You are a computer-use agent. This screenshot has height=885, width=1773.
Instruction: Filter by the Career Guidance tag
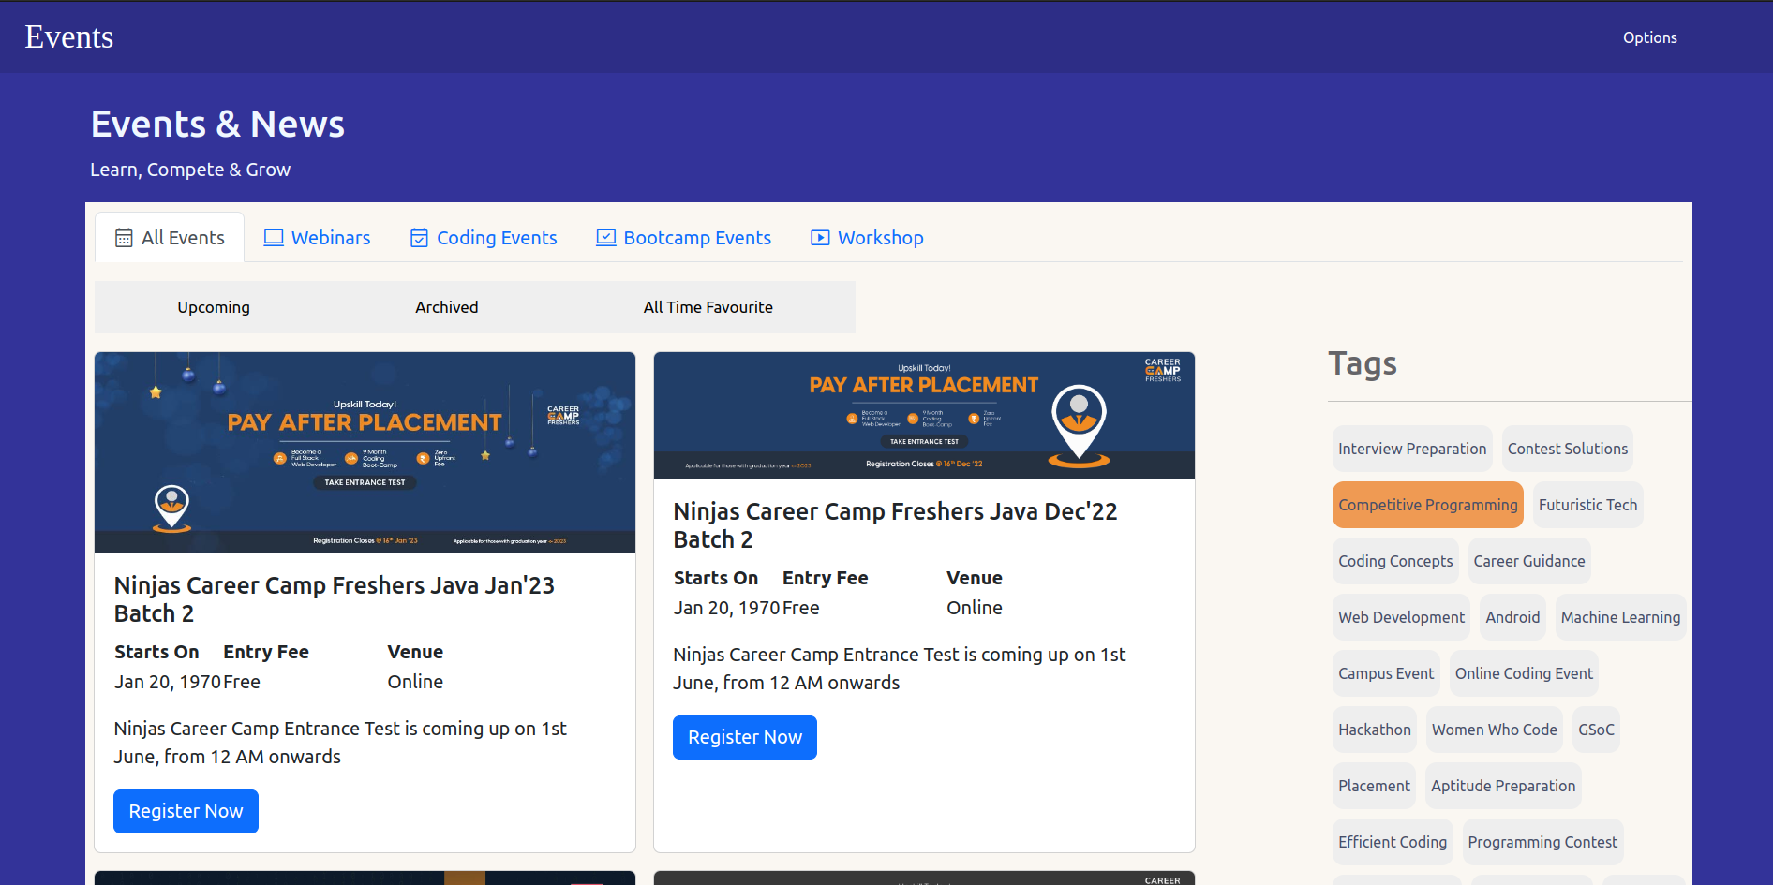click(x=1529, y=561)
